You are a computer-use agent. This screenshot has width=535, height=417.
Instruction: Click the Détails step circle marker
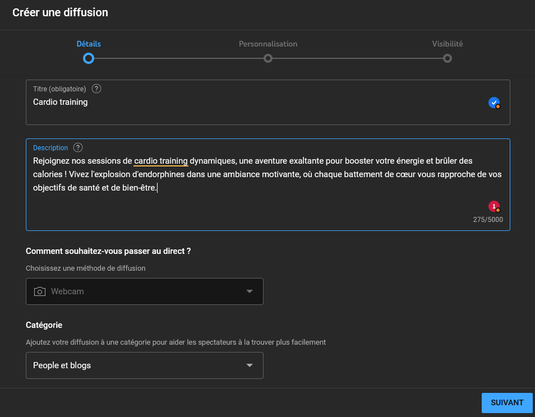(x=89, y=59)
